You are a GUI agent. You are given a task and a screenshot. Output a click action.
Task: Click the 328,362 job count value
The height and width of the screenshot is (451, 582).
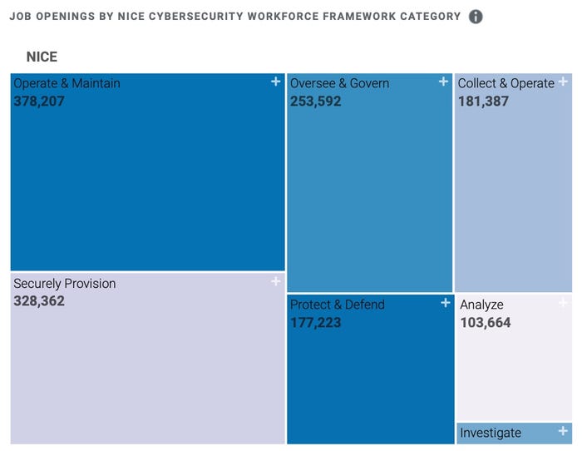click(39, 301)
